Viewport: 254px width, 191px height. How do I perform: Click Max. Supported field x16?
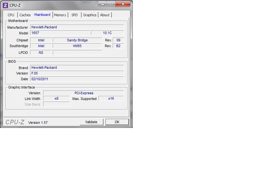pyautogui.click(x=111, y=98)
